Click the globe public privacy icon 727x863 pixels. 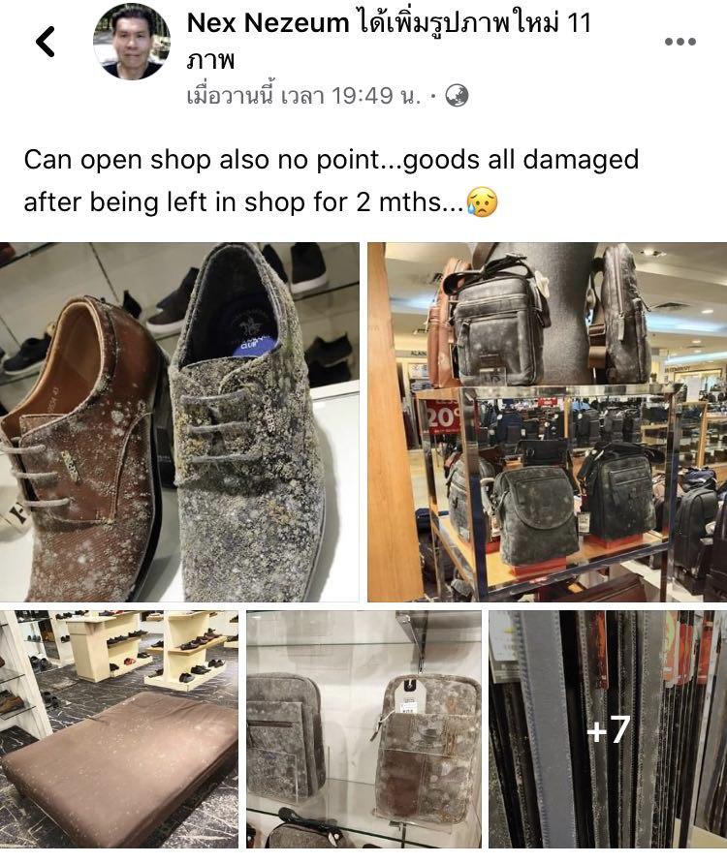457,95
